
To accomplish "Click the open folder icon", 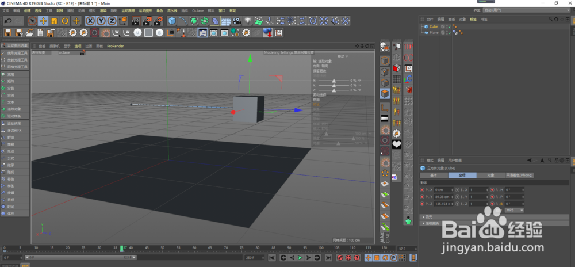I will 29,33.
